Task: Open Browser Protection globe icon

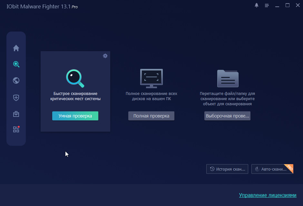Action: (16, 80)
